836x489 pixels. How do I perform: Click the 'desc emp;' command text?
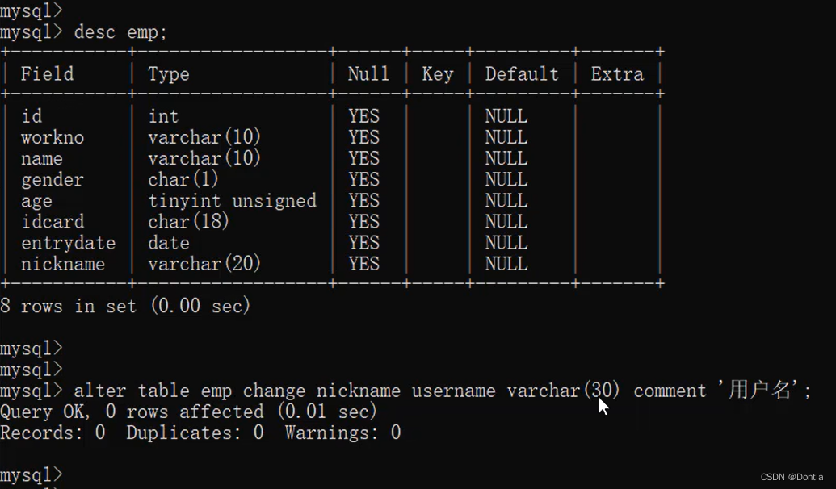[120, 32]
